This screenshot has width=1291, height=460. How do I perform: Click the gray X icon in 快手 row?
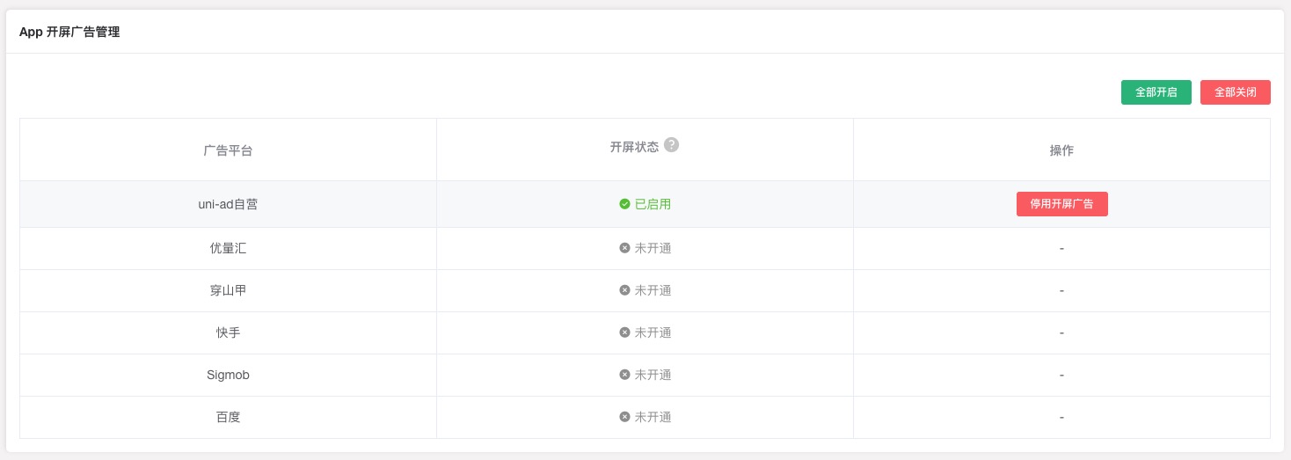click(x=624, y=332)
